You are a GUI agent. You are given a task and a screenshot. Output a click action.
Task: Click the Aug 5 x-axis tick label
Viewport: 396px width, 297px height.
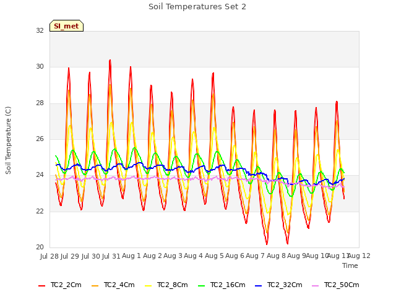coord(214,256)
